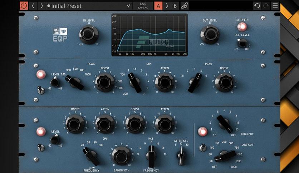Select the A comparison slot
This screenshot has width=299, height=173.
coord(158,6)
